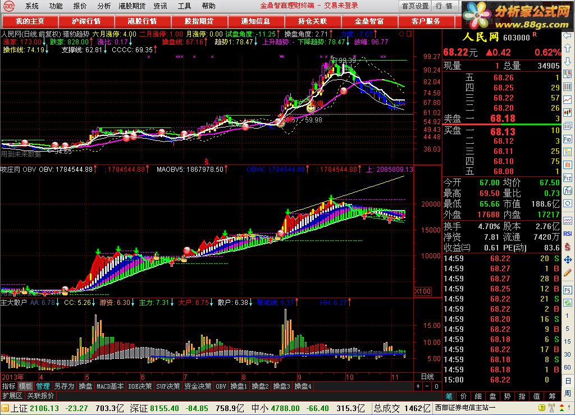Select the OBV indicator tab
The image size is (575, 415).
coord(221,386)
